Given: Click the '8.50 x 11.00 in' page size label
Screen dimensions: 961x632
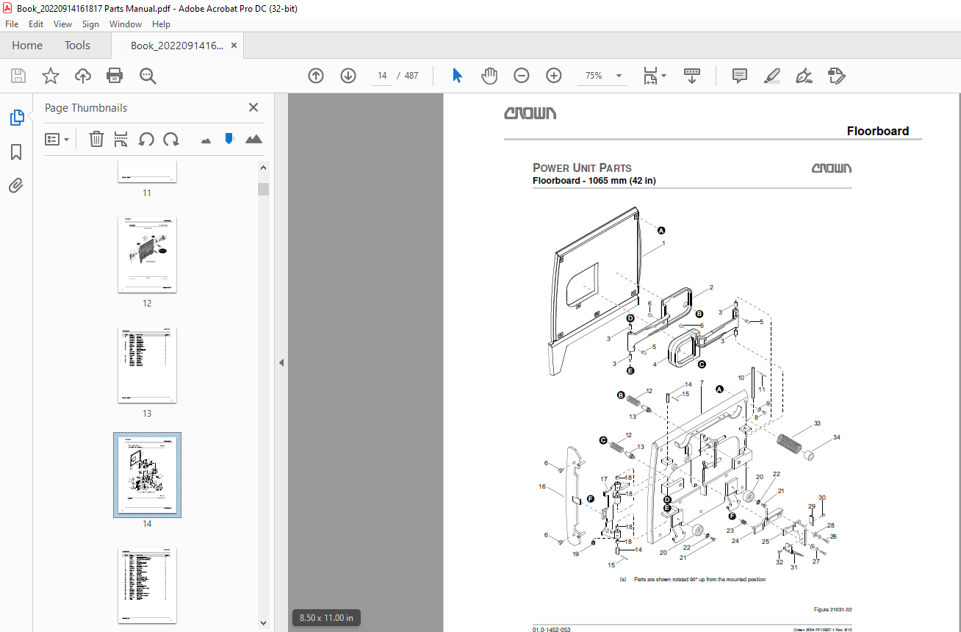Looking at the screenshot, I should (326, 618).
